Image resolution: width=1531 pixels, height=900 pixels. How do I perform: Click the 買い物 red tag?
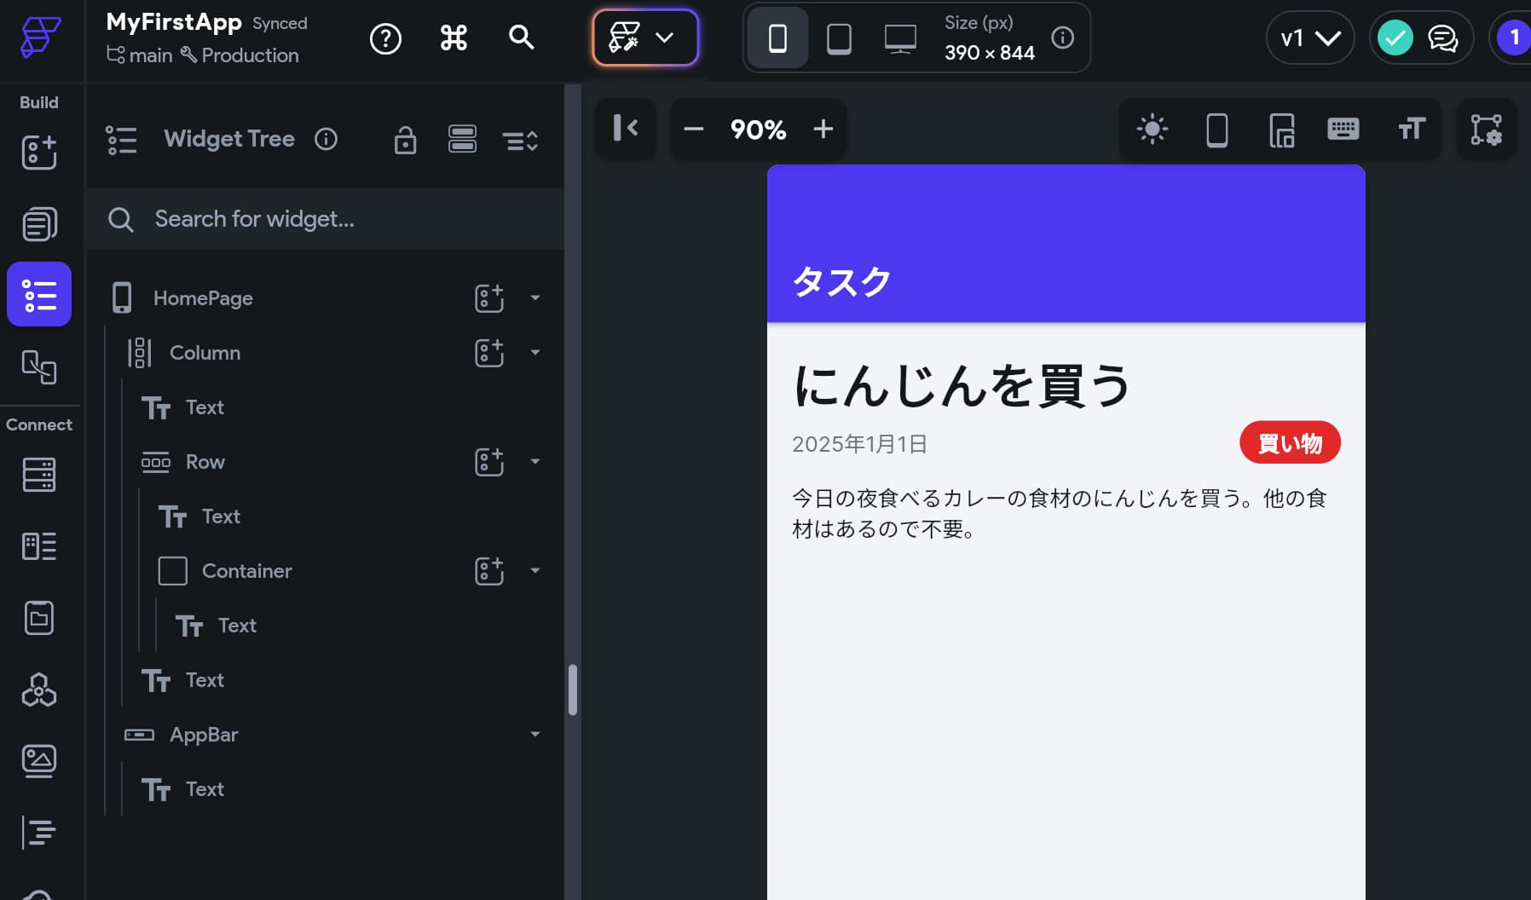coord(1290,443)
